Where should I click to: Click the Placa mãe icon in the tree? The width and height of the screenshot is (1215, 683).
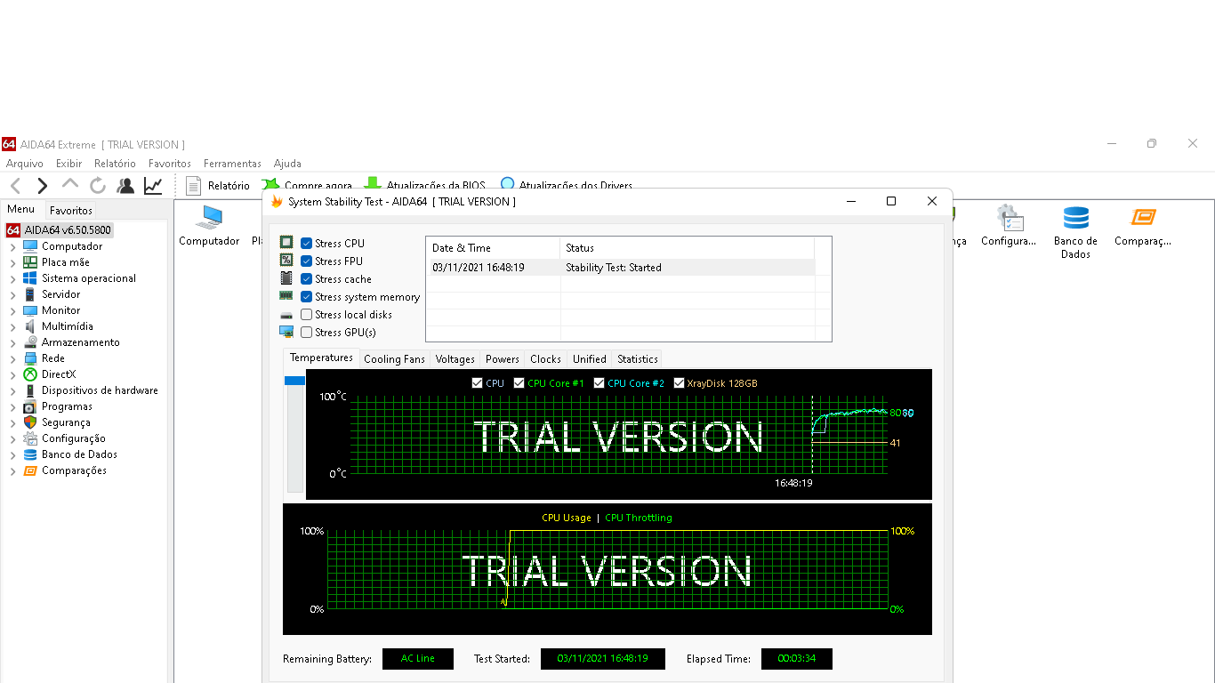coord(30,262)
